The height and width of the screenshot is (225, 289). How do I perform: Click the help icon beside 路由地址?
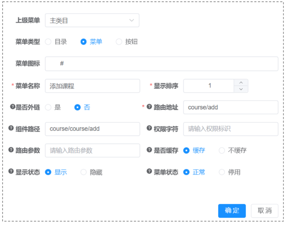point(149,107)
